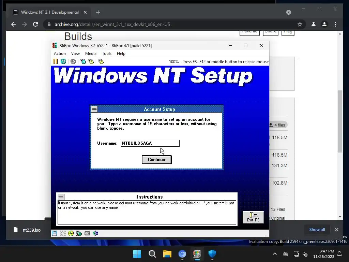The height and width of the screenshot is (262, 349).
Task: Open notifications bell icon
Action: [340, 254]
